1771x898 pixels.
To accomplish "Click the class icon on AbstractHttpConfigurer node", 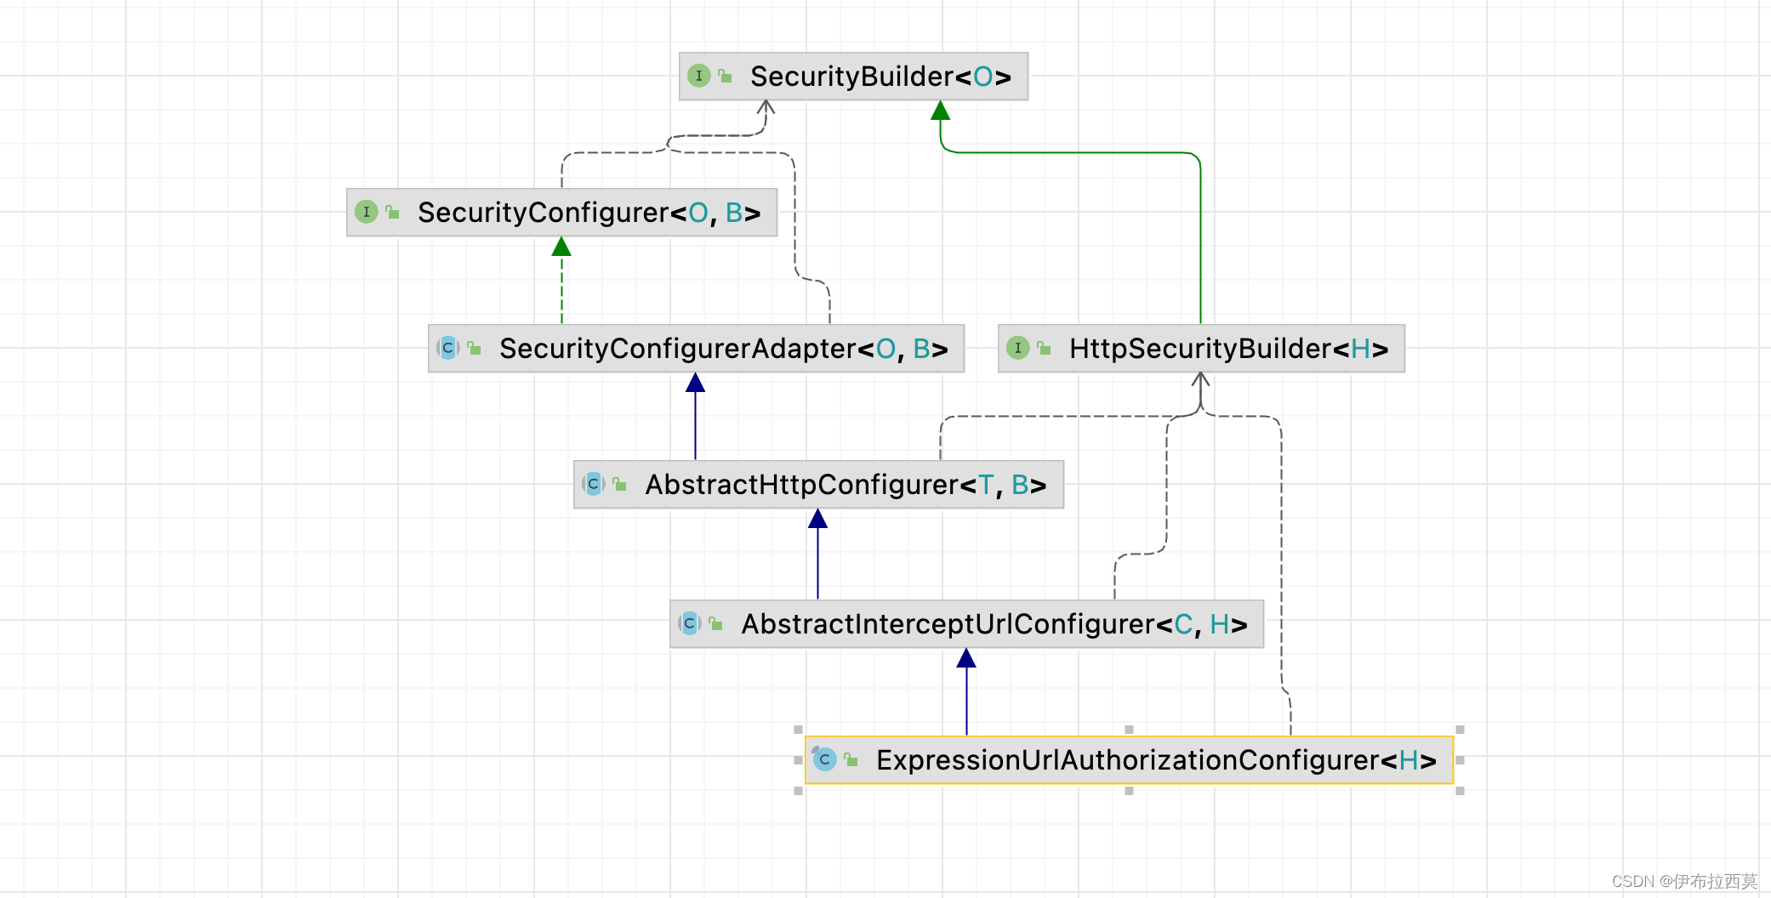I will [x=593, y=484].
